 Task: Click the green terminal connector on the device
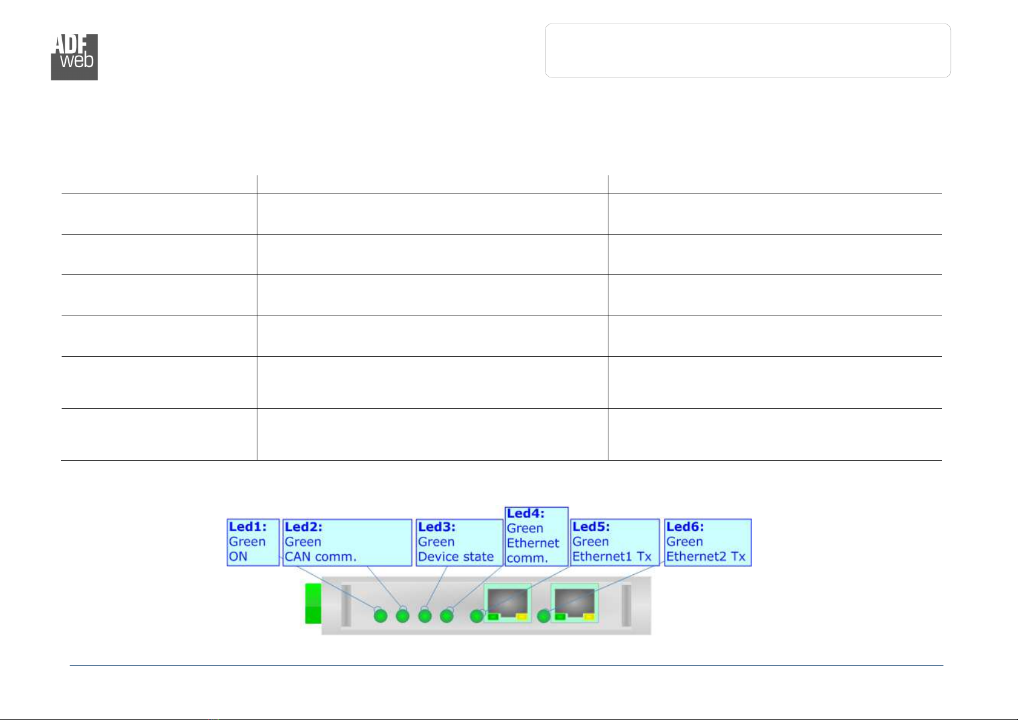[x=314, y=603]
